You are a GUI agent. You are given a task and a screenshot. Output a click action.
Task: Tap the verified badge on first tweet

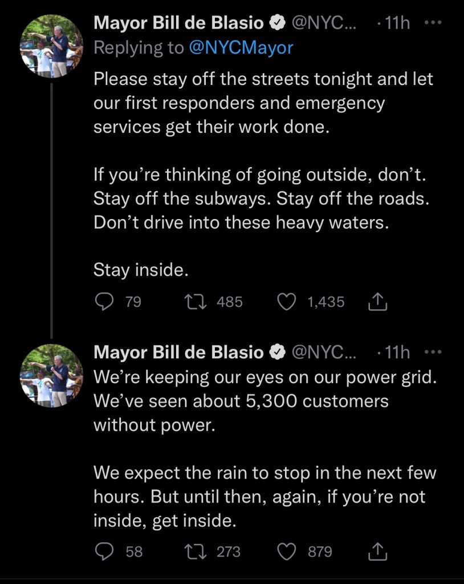pos(278,23)
